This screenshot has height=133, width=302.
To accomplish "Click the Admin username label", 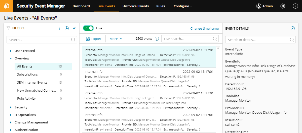I will click(x=268, y=6).
